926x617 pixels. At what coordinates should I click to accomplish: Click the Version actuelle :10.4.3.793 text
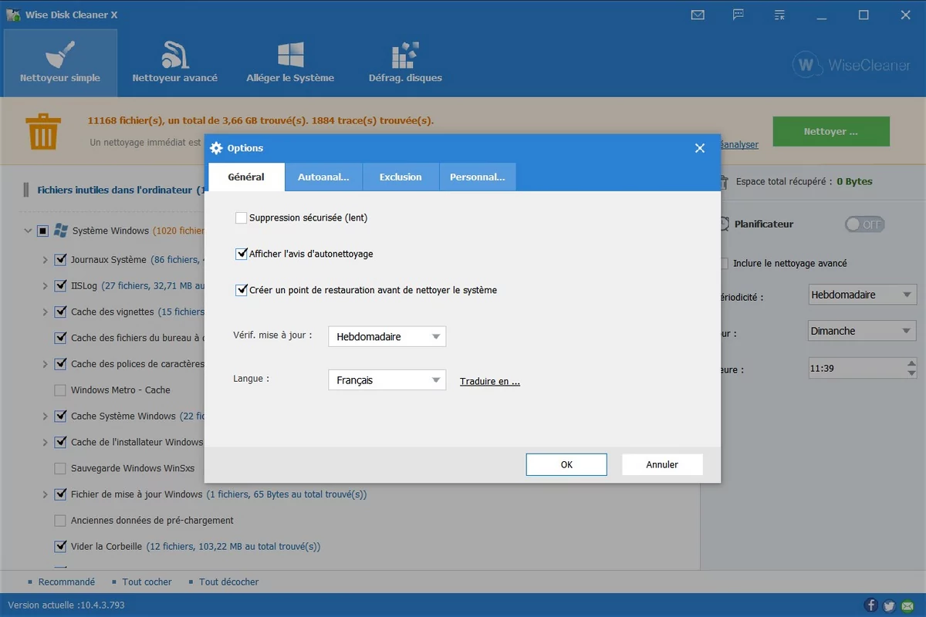[x=66, y=605]
